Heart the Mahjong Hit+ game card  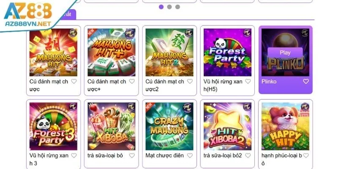[x=132, y=82]
